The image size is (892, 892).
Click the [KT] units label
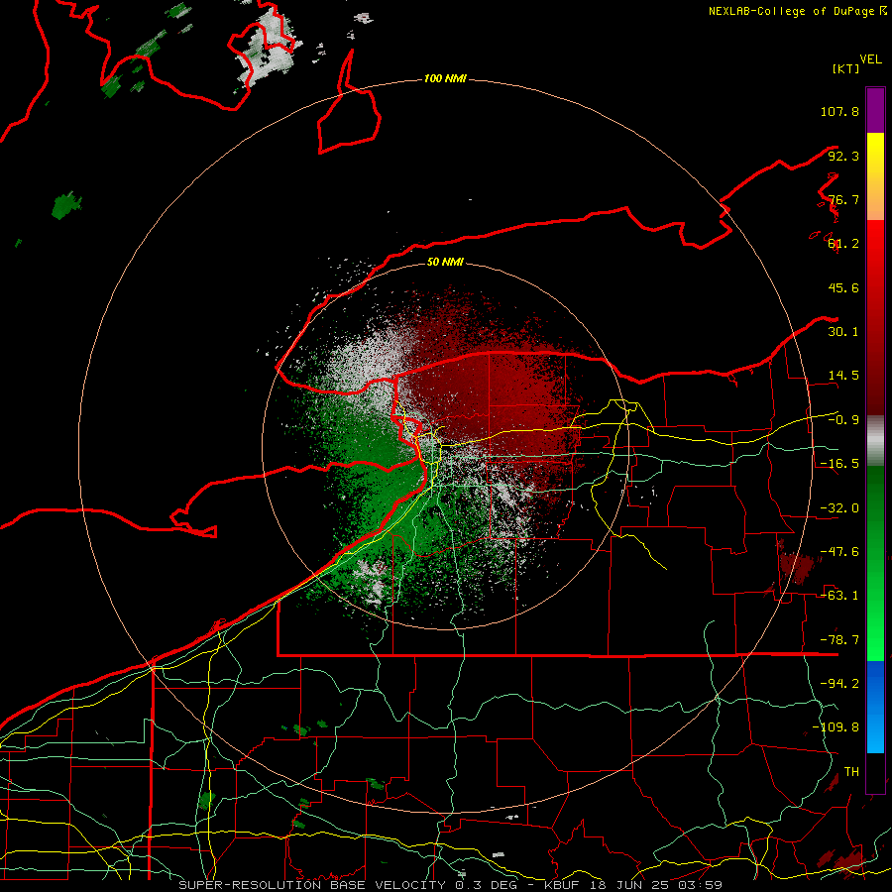click(846, 68)
